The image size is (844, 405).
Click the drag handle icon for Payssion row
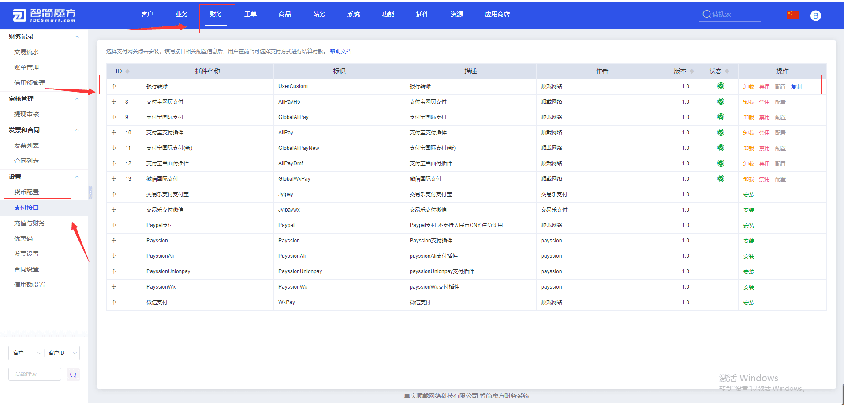coord(114,241)
